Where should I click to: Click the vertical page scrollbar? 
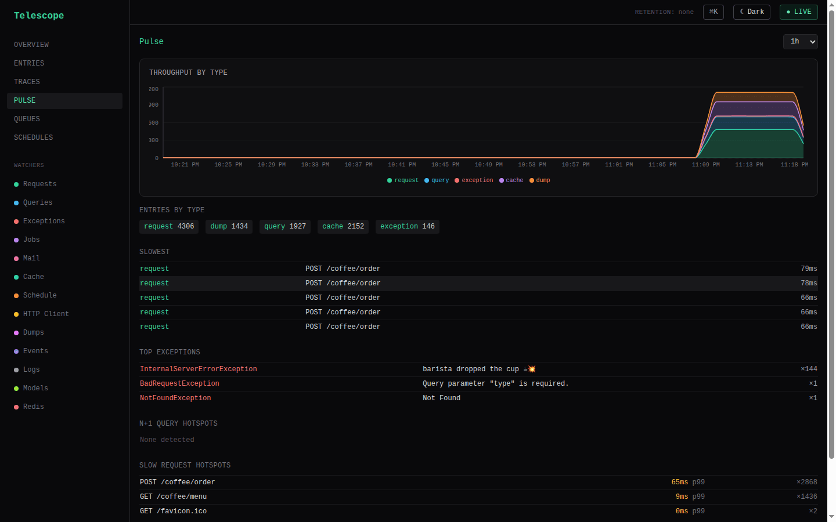831,235
